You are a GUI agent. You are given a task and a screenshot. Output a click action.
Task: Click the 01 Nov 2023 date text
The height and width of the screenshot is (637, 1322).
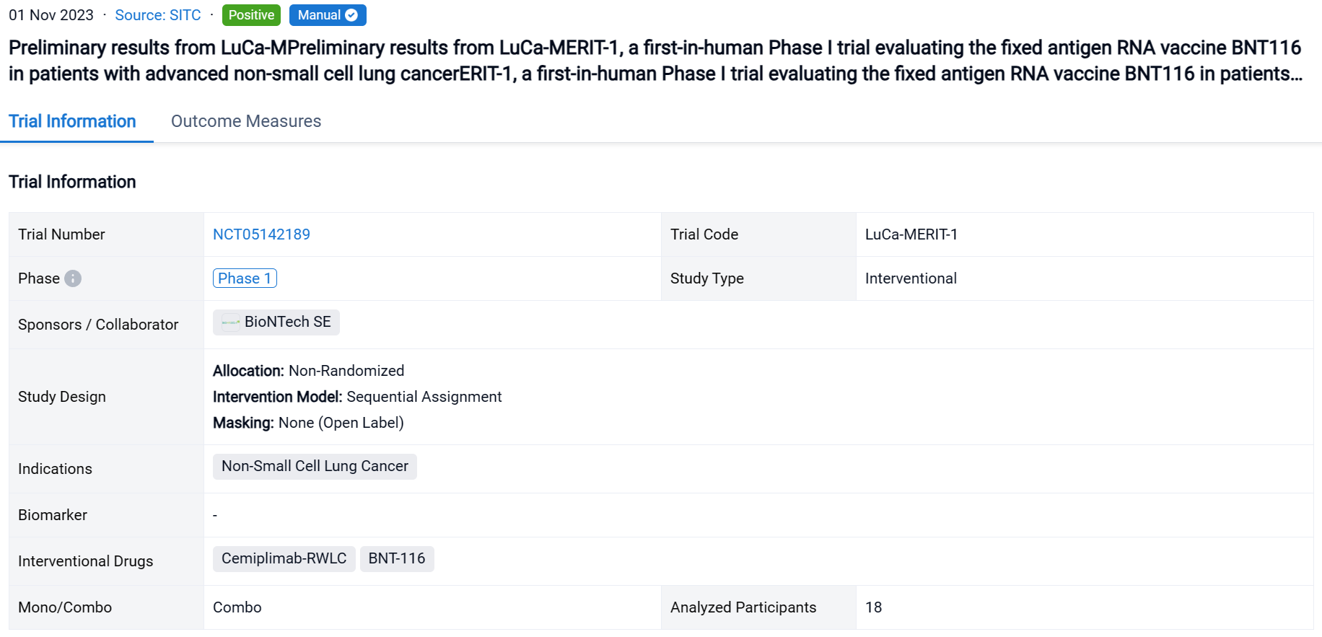coord(51,15)
